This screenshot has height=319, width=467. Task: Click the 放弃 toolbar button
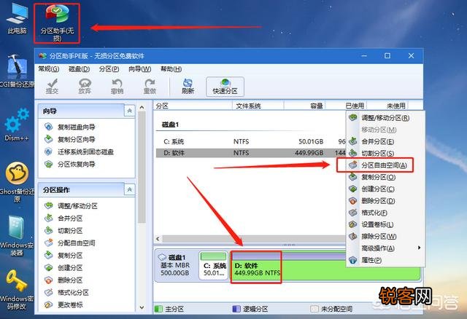click(x=85, y=87)
